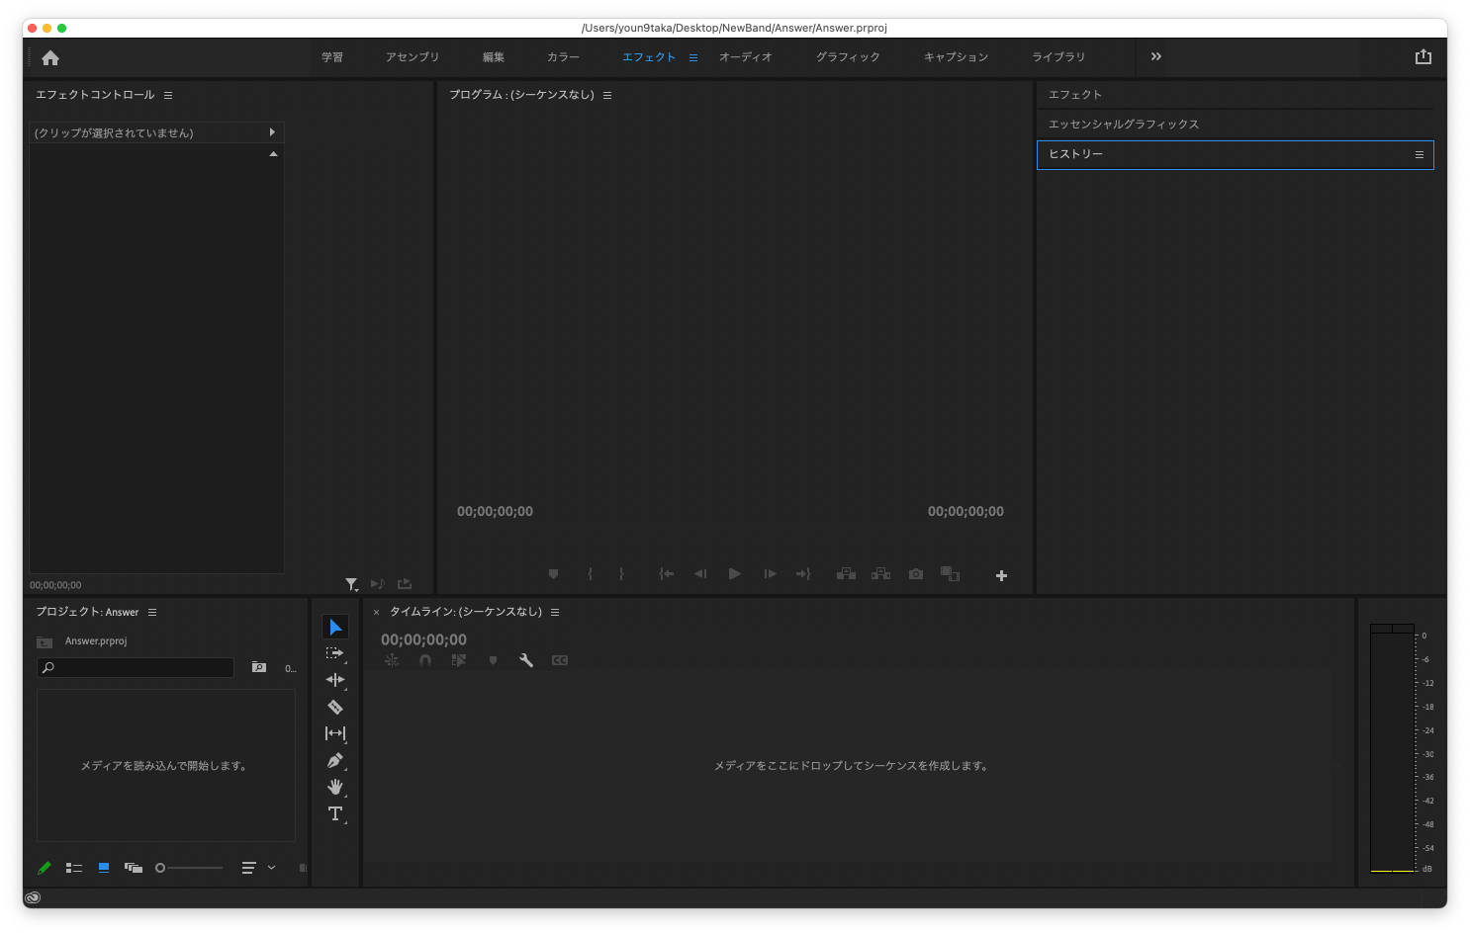Switch to the オーディオ workspace tab
The width and height of the screenshot is (1470, 935).
tap(745, 57)
